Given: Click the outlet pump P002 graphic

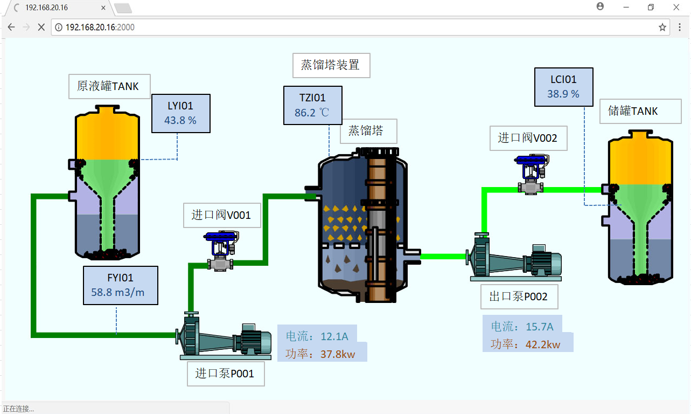Looking at the screenshot, I should coord(515,258).
